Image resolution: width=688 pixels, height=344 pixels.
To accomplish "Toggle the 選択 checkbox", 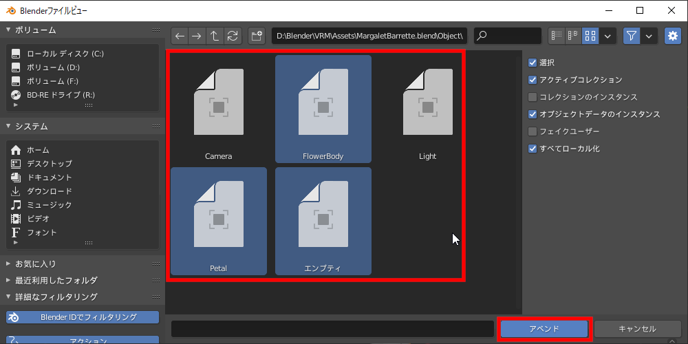I will (533, 63).
